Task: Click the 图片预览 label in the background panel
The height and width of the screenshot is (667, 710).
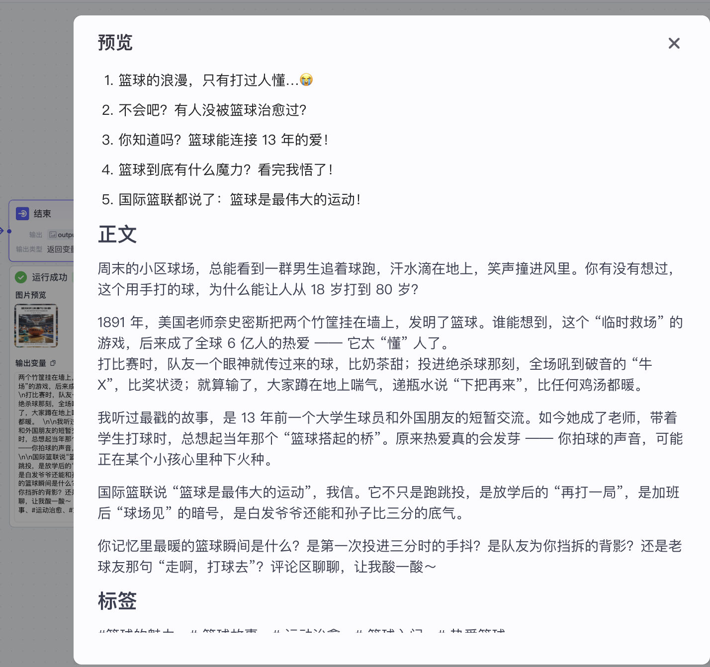Action: click(x=31, y=295)
